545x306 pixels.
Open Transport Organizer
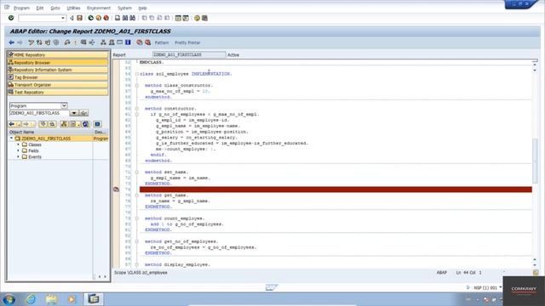(58, 85)
